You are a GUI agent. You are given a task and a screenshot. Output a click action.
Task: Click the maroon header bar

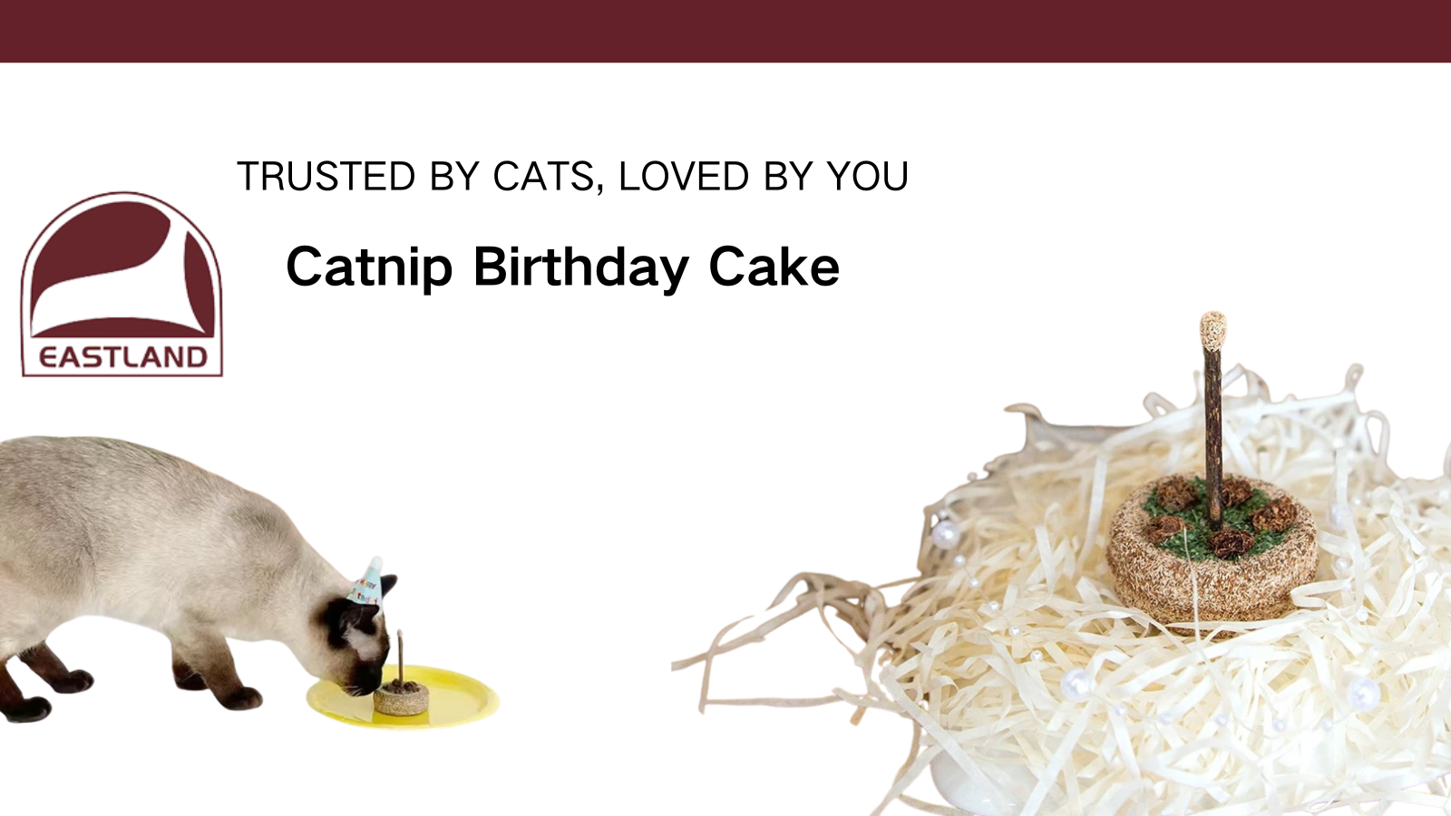click(725, 31)
